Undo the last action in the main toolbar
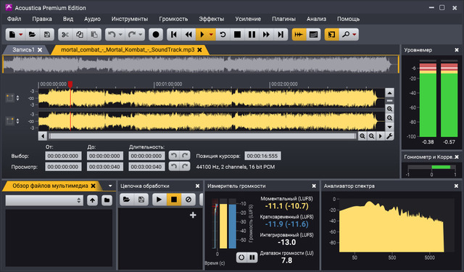The image size is (464, 272). click(x=112, y=35)
